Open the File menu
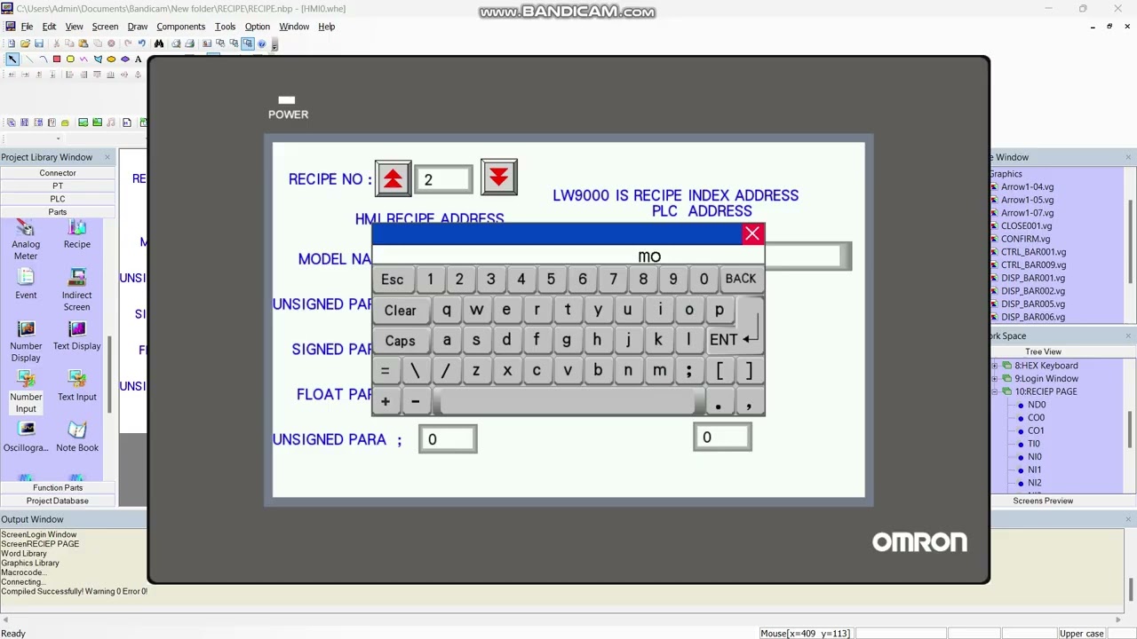The height and width of the screenshot is (639, 1137). (27, 27)
